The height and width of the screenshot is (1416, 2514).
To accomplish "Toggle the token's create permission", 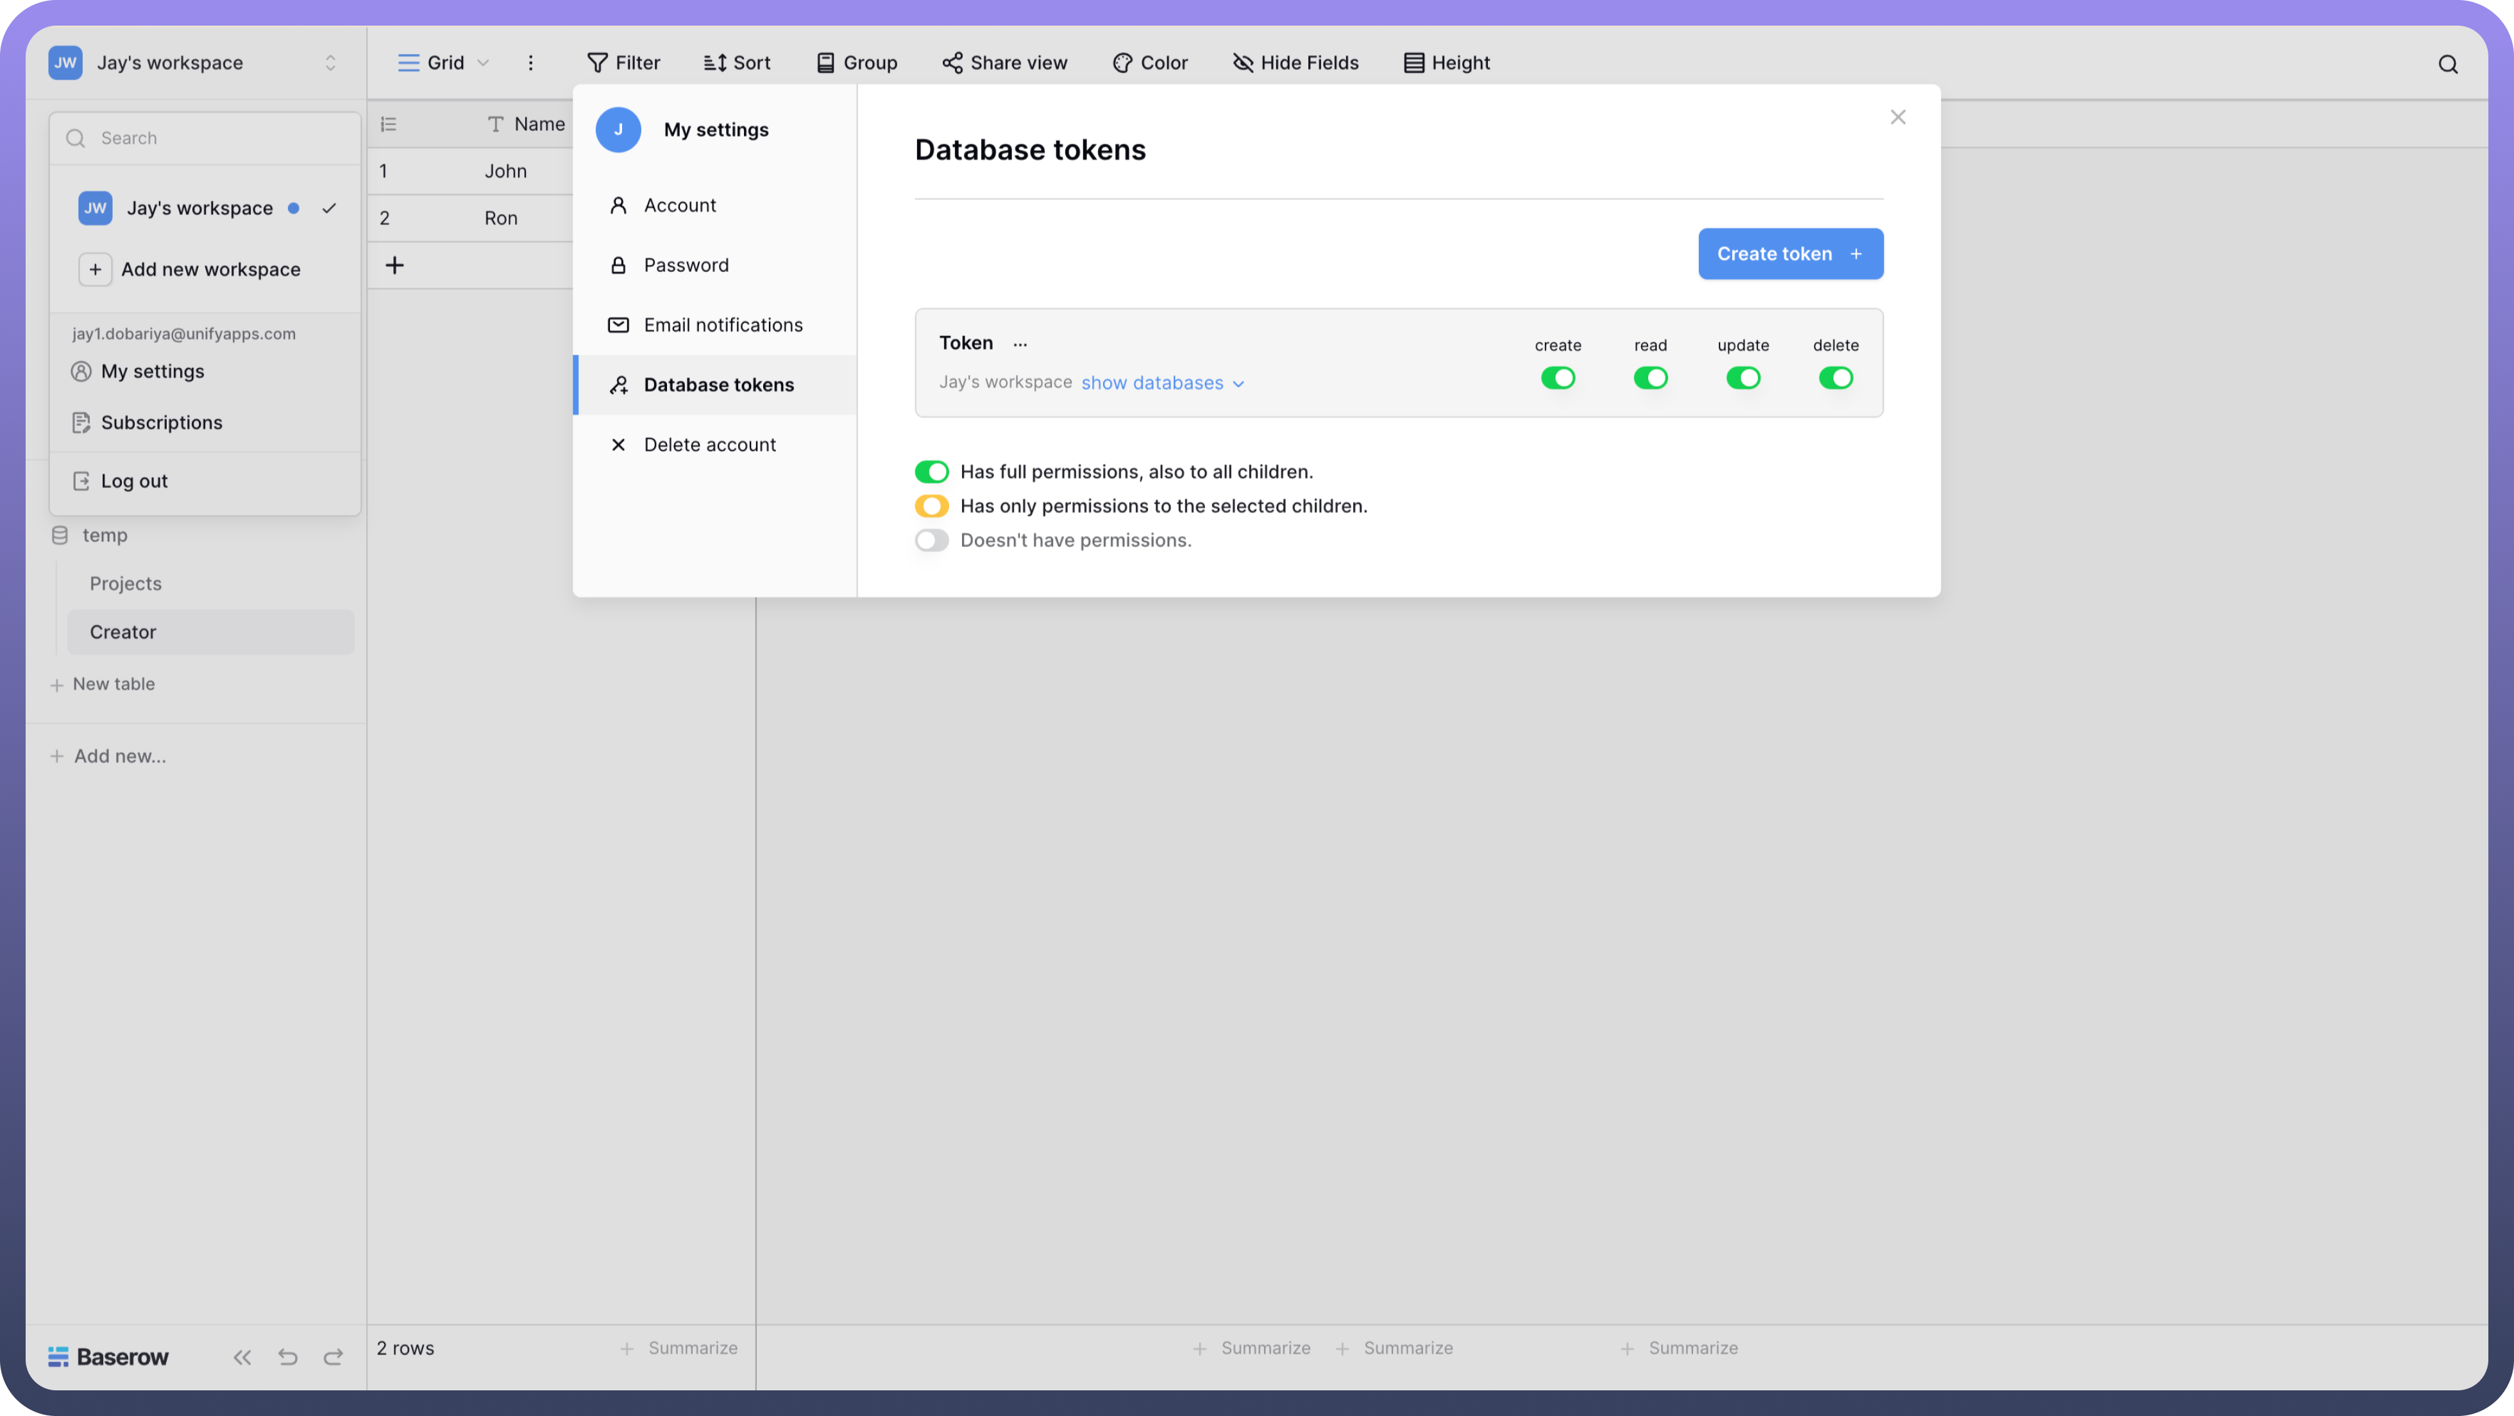I will click(1558, 378).
